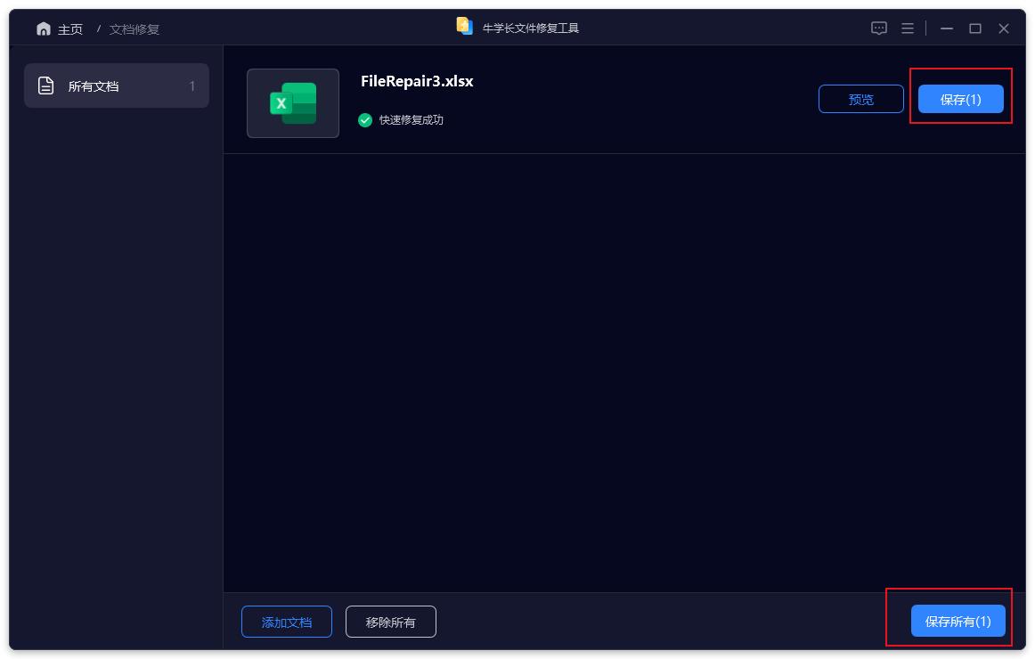Save the repaired file with 保存(1)
This screenshot has height=659, width=1035.
pyautogui.click(x=961, y=99)
